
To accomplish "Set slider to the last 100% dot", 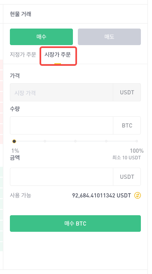I will tap(137, 141).
